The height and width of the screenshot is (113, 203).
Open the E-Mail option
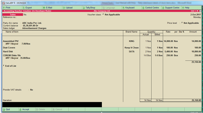pyautogui.click(x=52, y=7)
